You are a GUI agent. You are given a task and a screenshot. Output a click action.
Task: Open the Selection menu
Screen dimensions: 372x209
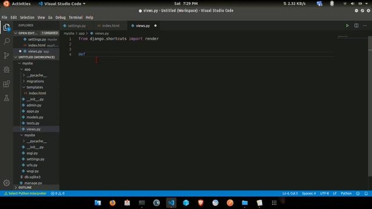[27, 17]
